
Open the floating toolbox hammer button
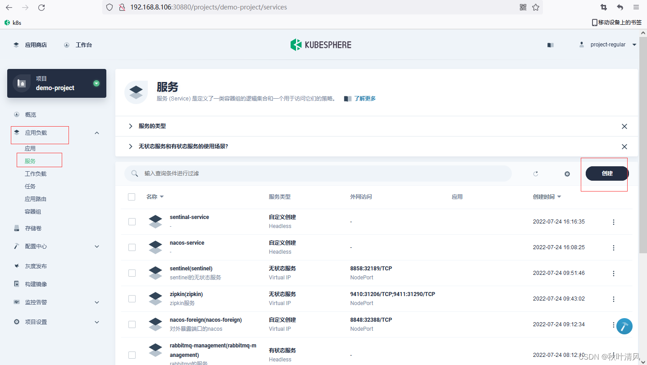tap(624, 326)
